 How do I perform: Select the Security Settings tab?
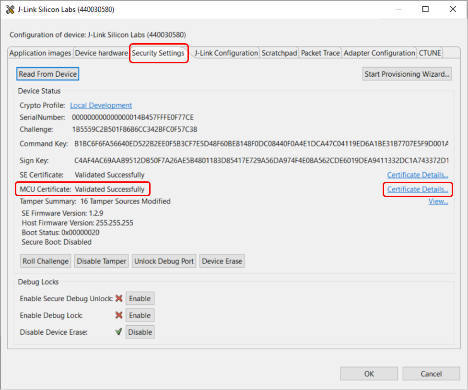[x=158, y=53]
